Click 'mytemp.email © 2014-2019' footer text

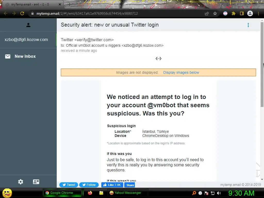pos(241,185)
